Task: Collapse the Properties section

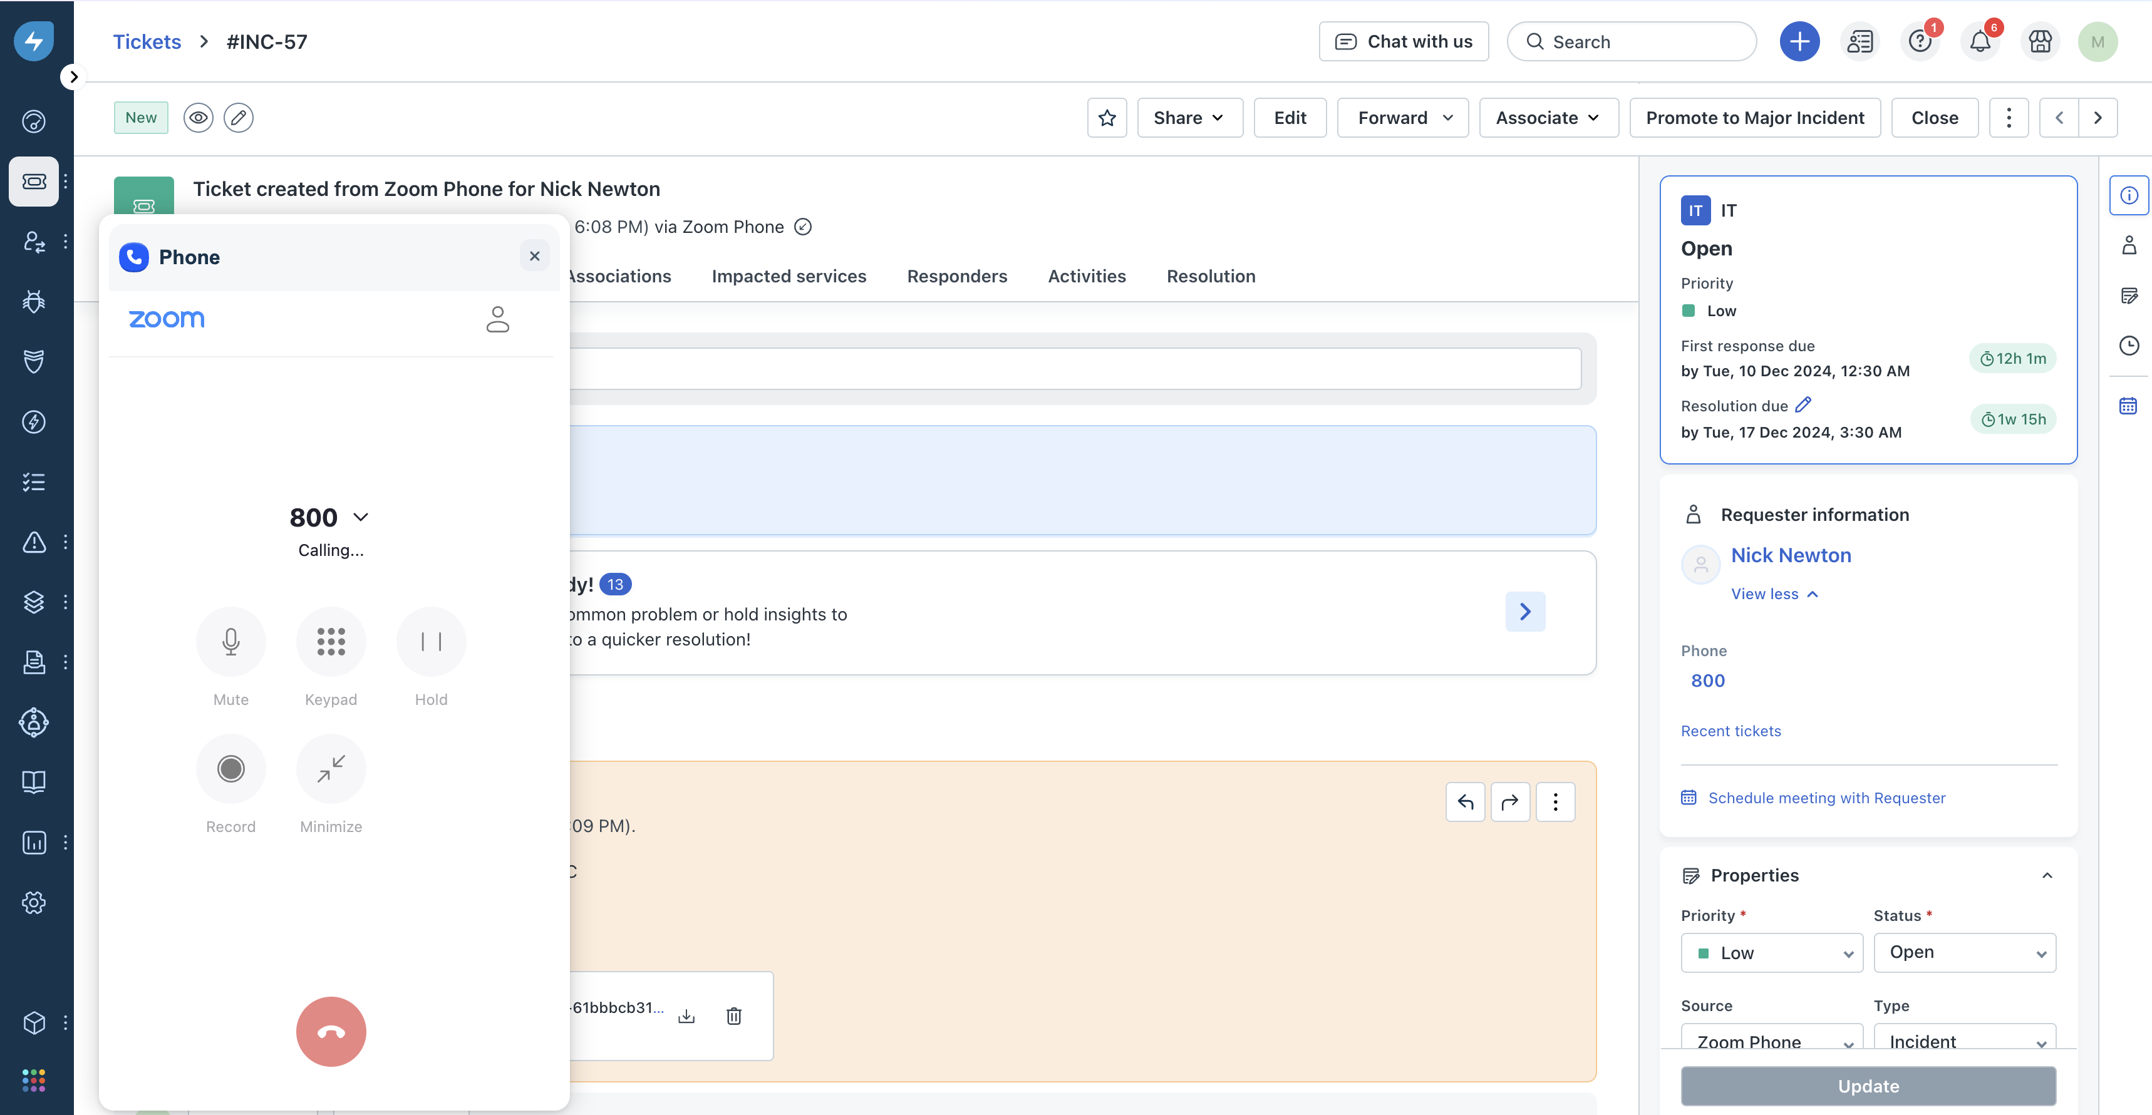Action: 2047,875
